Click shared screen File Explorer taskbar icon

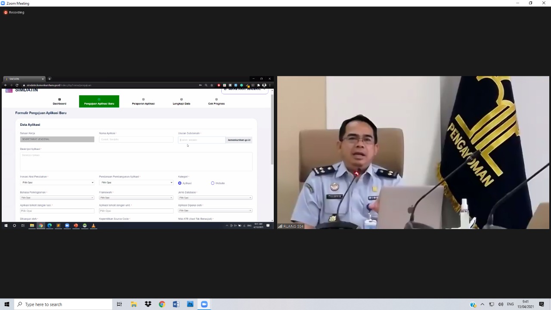tap(32, 226)
